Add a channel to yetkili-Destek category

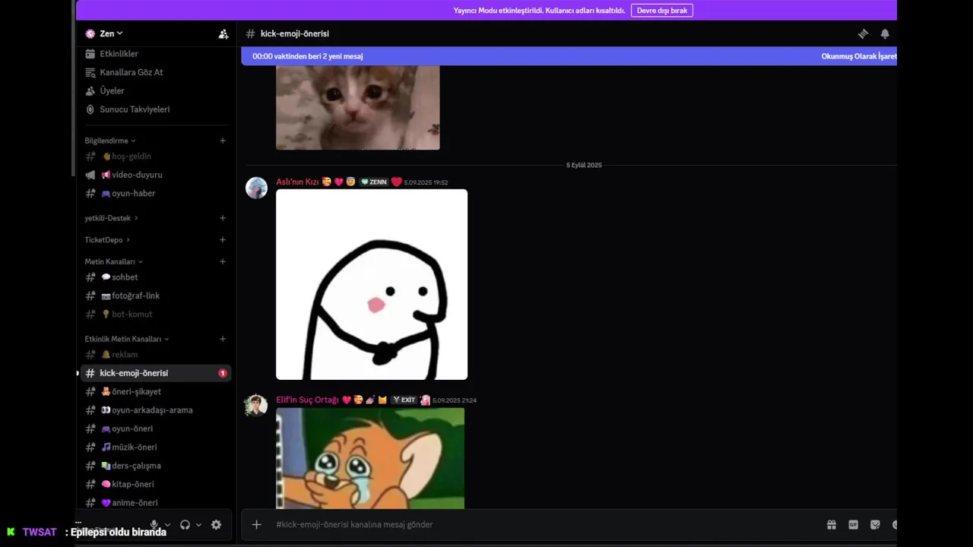(223, 218)
